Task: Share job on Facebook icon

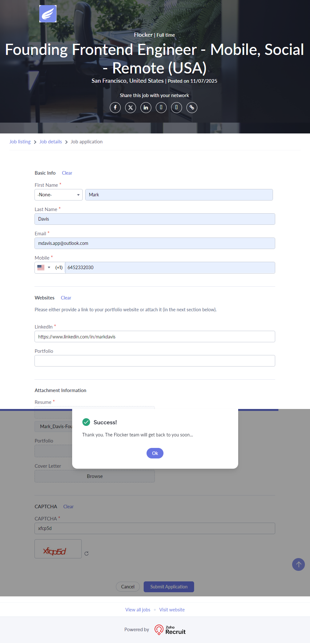Action: (115, 108)
